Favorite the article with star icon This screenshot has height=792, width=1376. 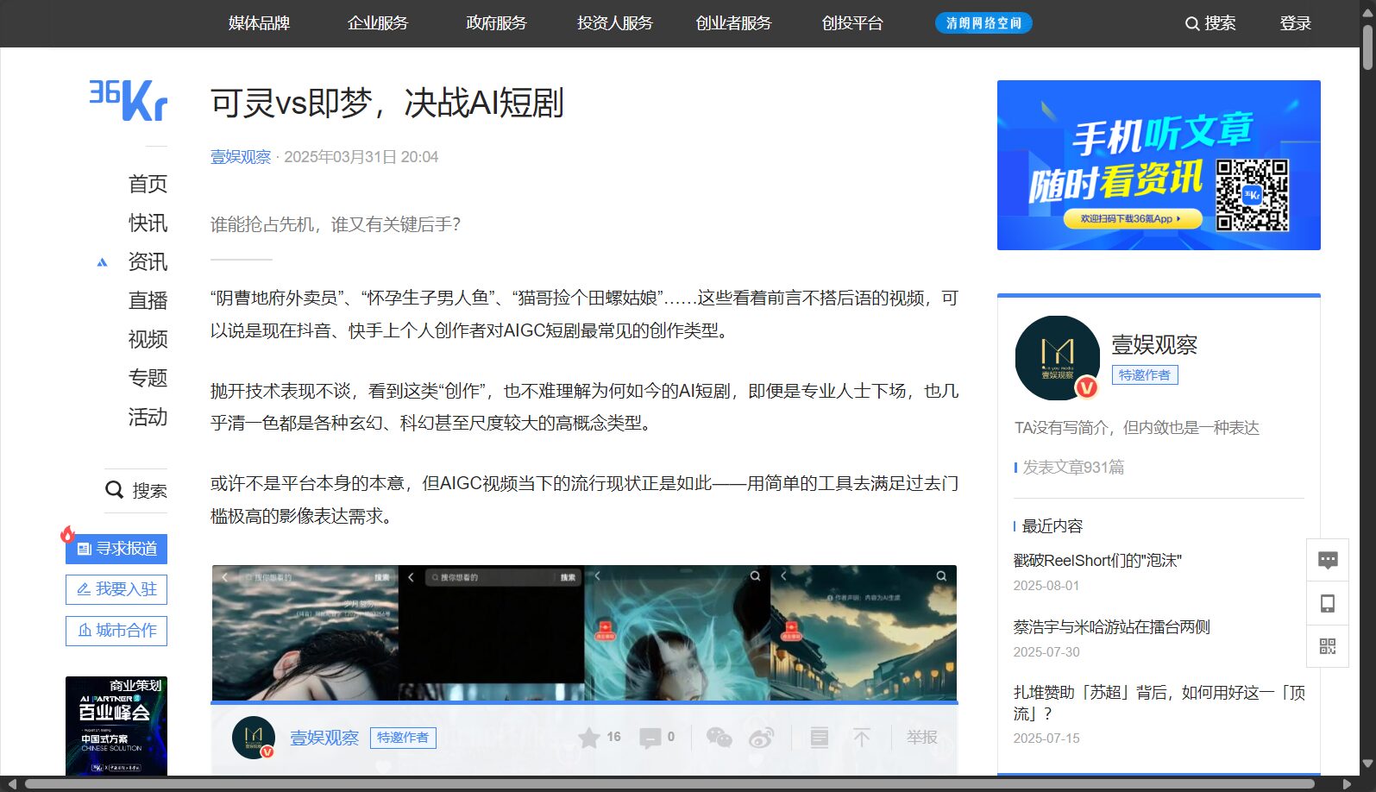point(589,738)
